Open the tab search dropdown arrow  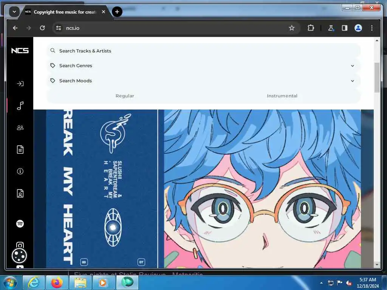coord(14,12)
